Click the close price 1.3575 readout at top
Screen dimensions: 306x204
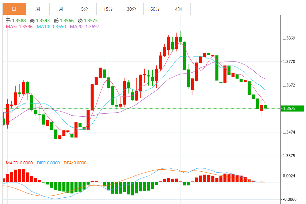[91, 21]
